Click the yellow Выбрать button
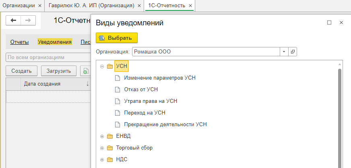The image size is (351, 168). pyautogui.click(x=117, y=38)
